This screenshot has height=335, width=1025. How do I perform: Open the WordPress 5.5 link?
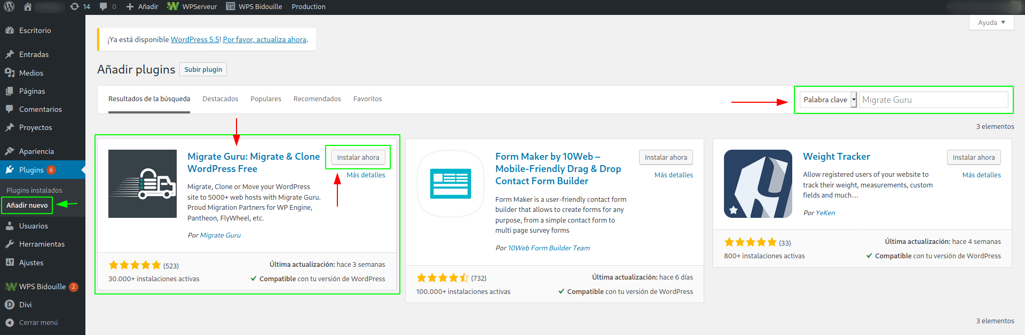point(195,39)
